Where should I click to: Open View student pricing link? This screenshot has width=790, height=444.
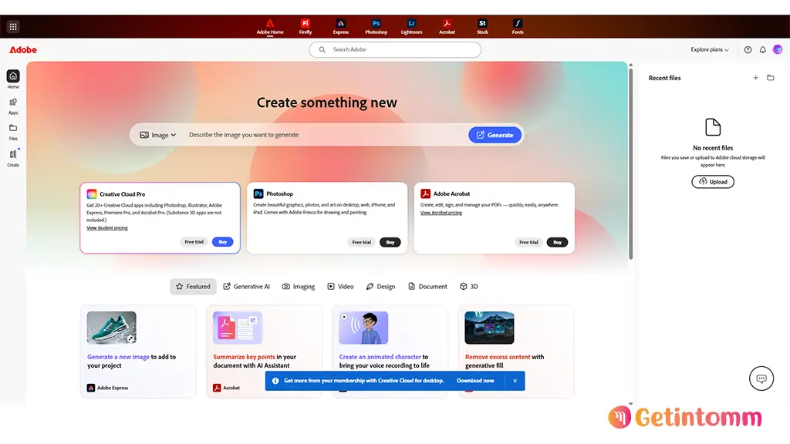pos(106,228)
